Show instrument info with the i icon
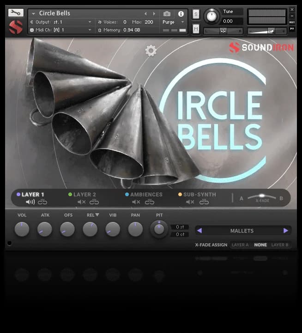 pyautogui.click(x=181, y=14)
